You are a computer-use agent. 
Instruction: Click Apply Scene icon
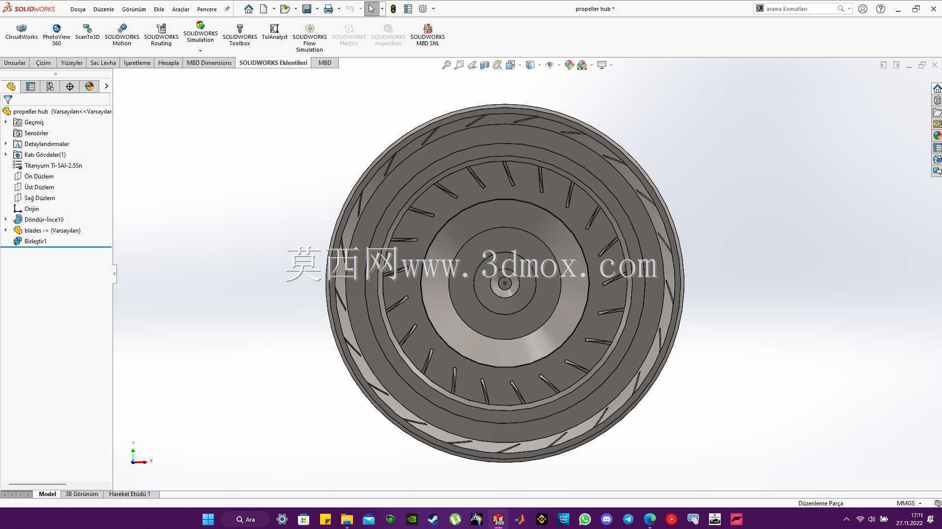[x=582, y=65]
